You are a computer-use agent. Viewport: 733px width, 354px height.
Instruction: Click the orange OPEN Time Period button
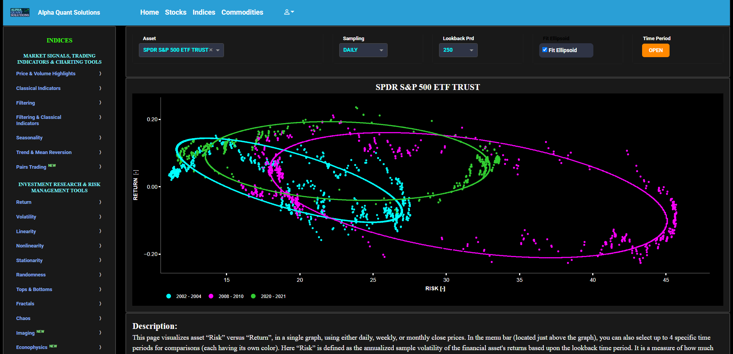pyautogui.click(x=656, y=50)
